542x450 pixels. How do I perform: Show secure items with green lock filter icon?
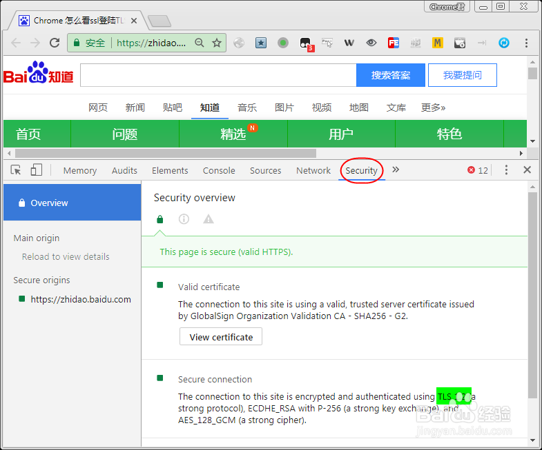point(159,219)
